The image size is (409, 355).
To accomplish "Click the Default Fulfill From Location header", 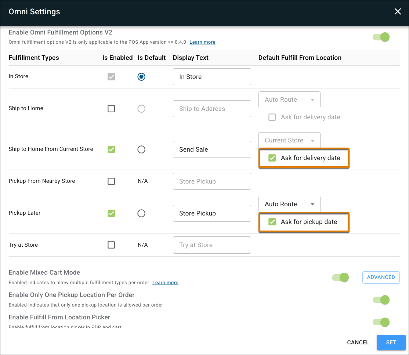I will (300, 58).
